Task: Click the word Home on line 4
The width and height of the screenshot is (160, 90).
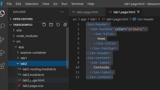Action: tap(101, 38)
